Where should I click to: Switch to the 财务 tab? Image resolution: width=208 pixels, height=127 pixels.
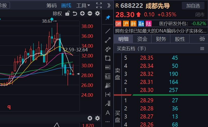pyautogui.click(x=161, y=39)
